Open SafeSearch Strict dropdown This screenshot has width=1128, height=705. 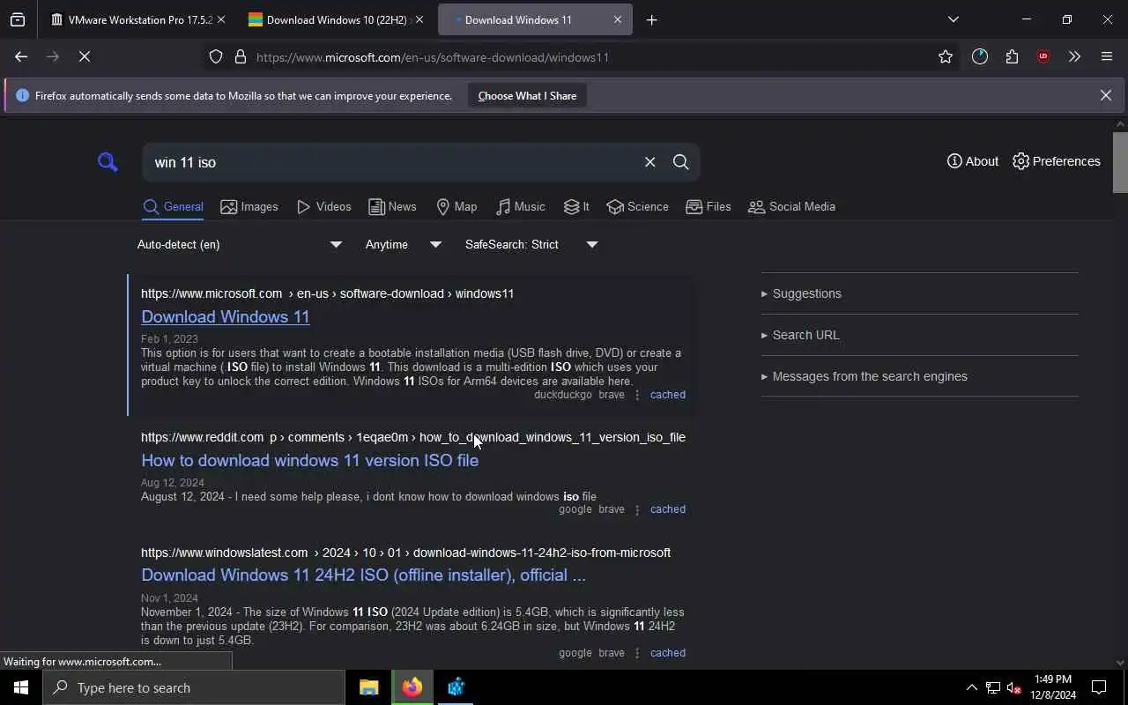click(x=531, y=244)
